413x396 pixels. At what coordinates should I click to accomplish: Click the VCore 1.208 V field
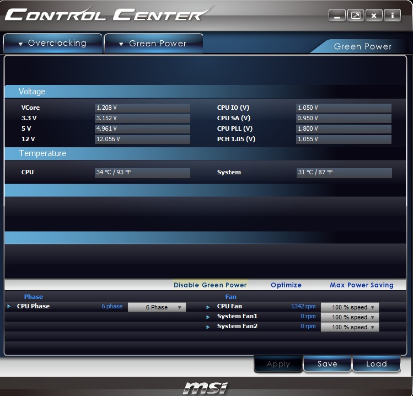pyautogui.click(x=142, y=108)
